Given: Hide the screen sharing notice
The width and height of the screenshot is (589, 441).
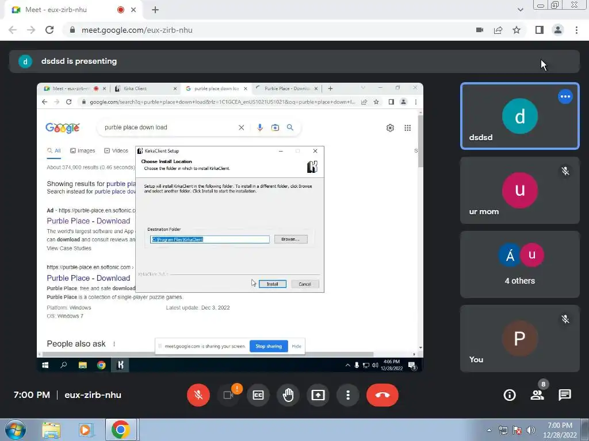Looking at the screenshot, I should 296,346.
